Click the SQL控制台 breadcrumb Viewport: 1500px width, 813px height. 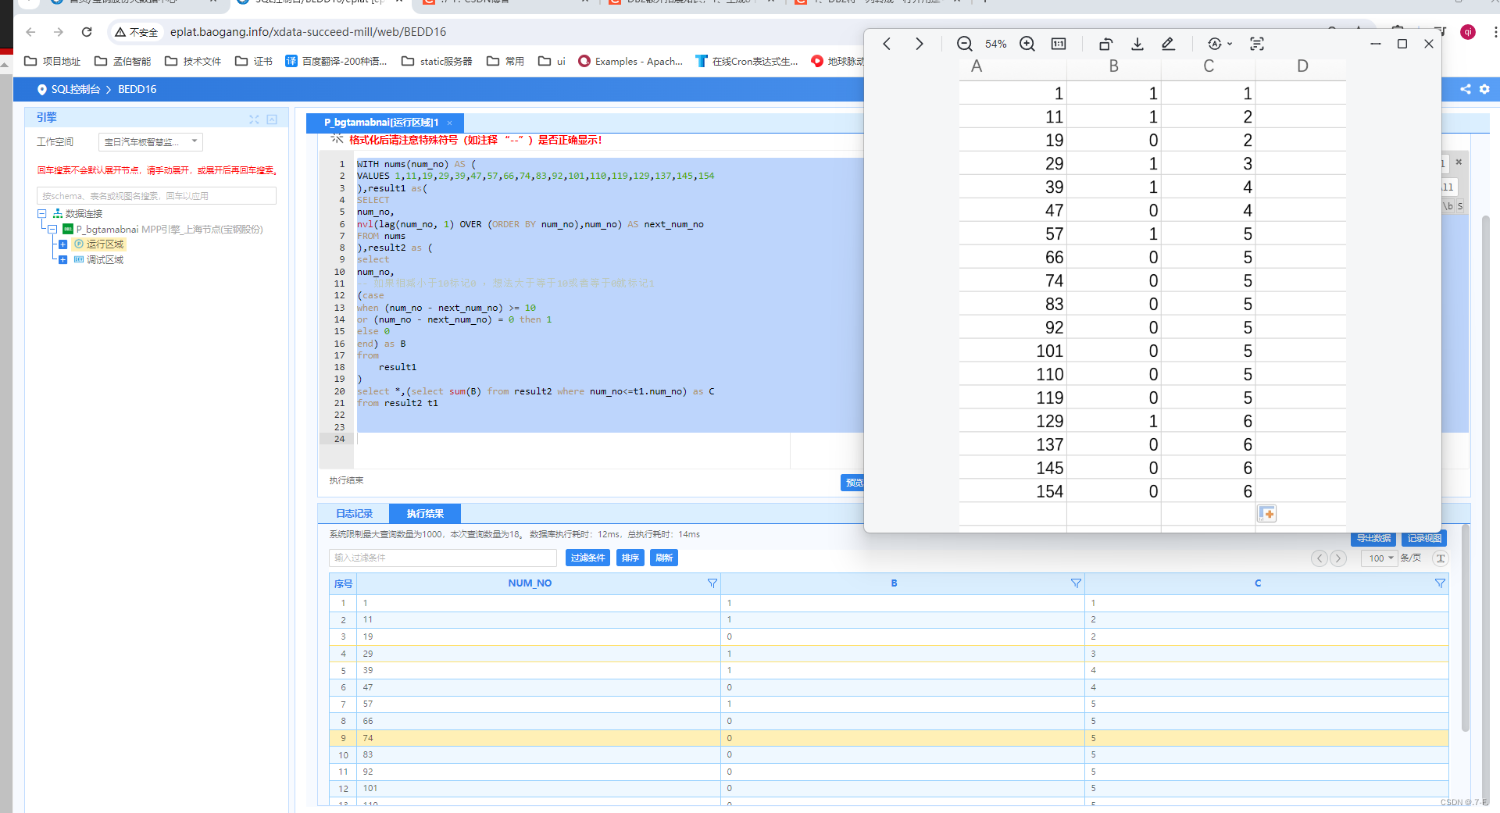[x=76, y=89]
